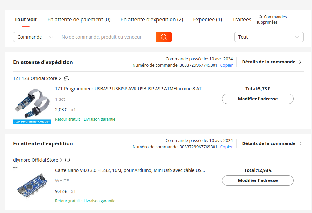Message the diymore Official Store seller
This screenshot has height=213, width=312.
[x=68, y=160]
